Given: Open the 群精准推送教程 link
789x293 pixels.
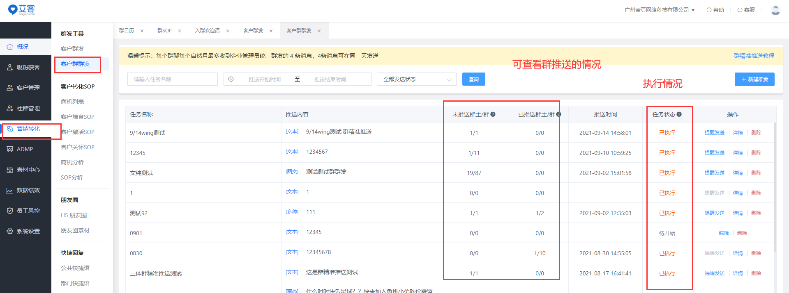Looking at the screenshot, I should (754, 56).
